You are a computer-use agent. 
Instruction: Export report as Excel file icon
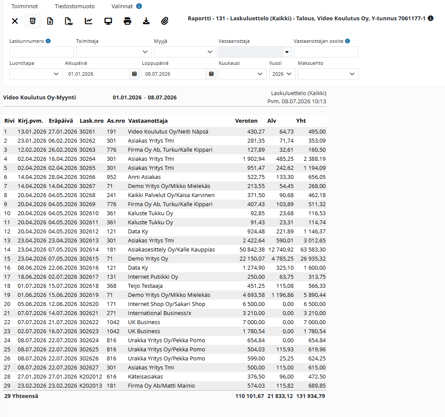coord(50,21)
